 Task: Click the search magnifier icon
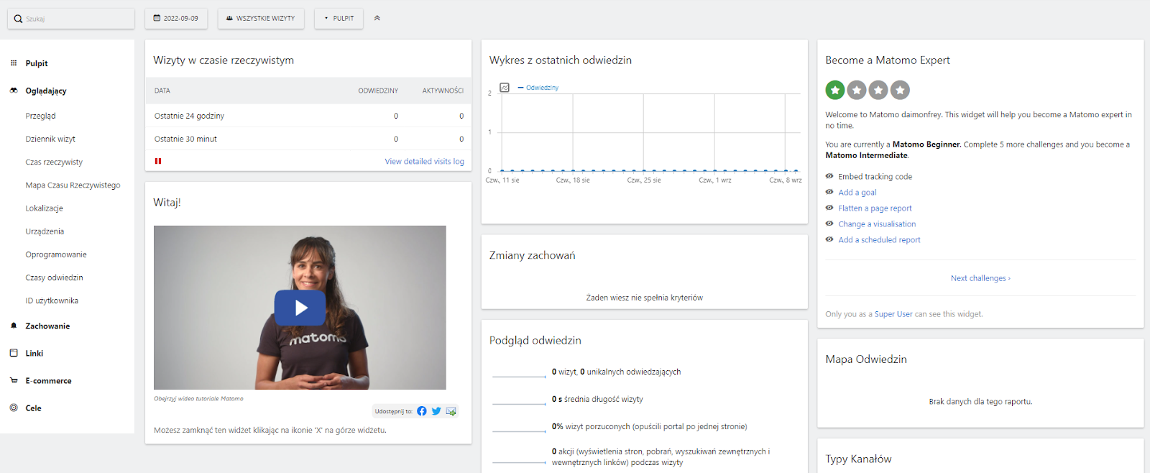click(x=18, y=19)
